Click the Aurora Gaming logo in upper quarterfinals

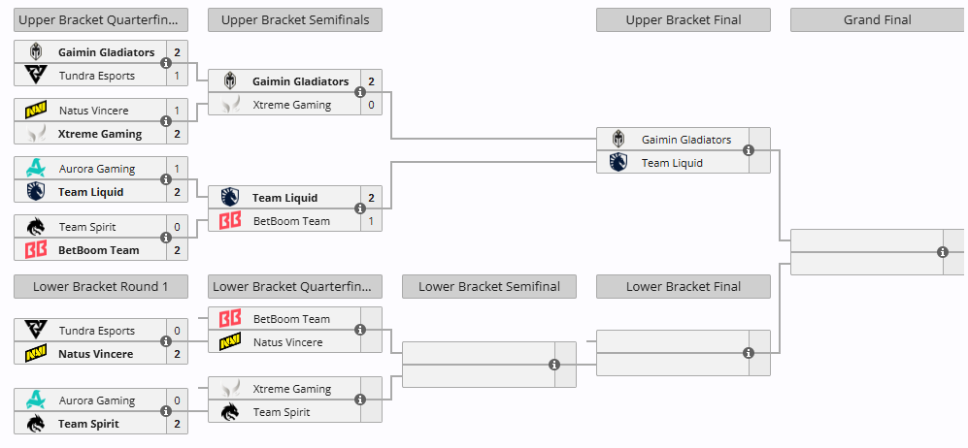click(36, 169)
